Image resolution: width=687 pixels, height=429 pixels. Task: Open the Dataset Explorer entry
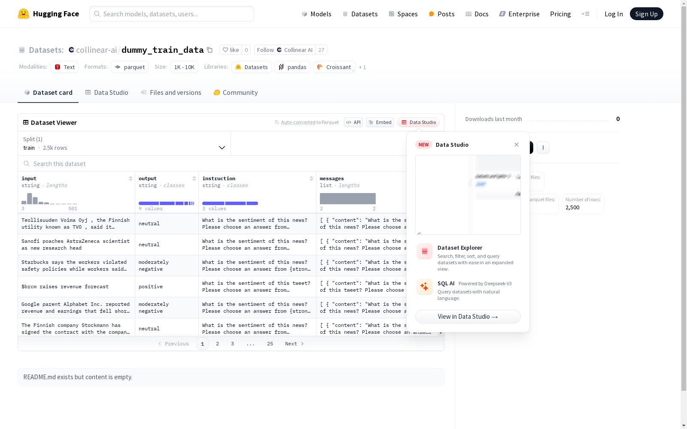coord(468,257)
